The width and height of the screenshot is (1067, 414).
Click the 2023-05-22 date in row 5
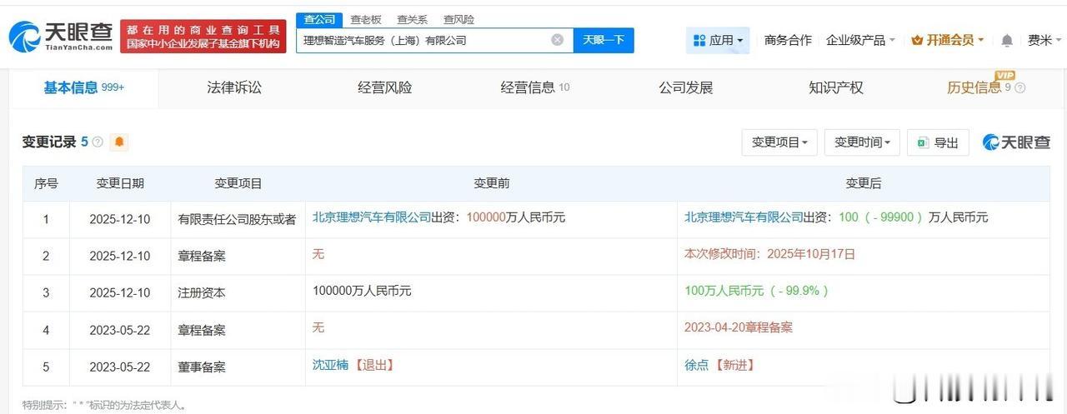tap(120, 367)
